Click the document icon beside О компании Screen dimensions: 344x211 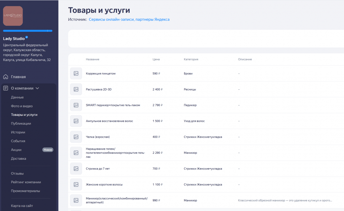[6, 88]
